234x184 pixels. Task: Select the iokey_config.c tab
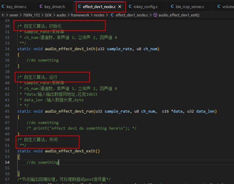coord(145,7)
